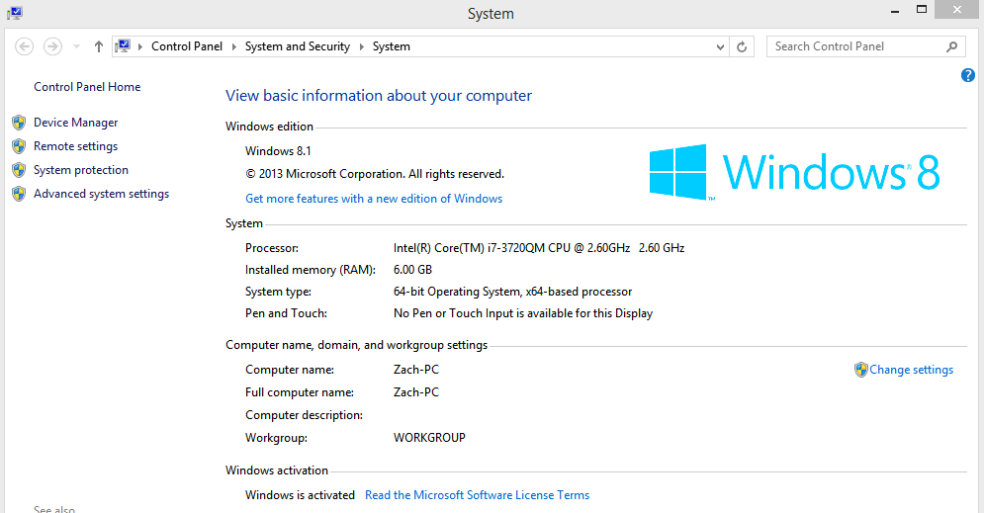Select System and Security breadcrumb
This screenshot has height=513, width=984.
pyautogui.click(x=297, y=46)
